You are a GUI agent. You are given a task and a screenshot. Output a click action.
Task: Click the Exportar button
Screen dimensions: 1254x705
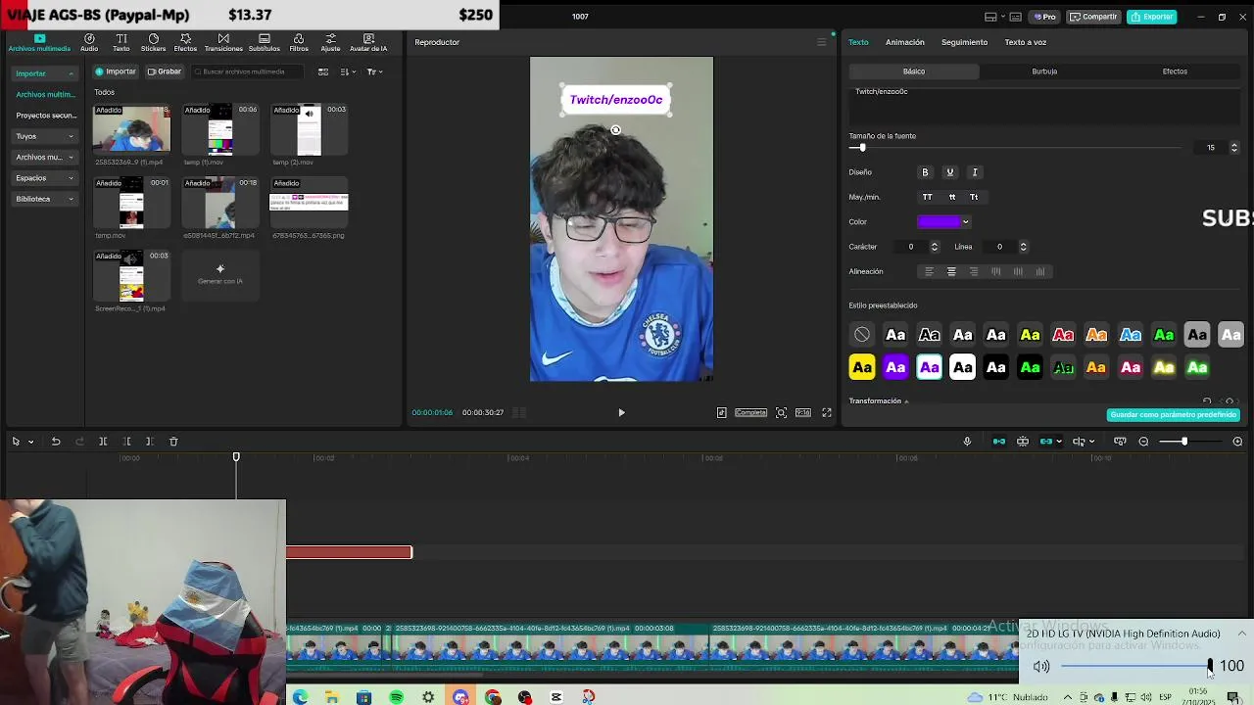tap(1152, 17)
